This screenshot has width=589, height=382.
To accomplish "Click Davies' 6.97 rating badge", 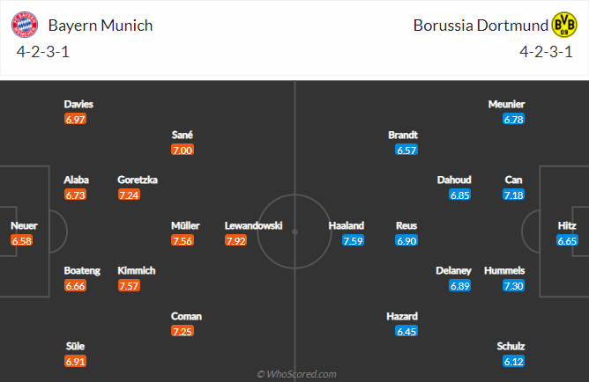I will (x=75, y=118).
